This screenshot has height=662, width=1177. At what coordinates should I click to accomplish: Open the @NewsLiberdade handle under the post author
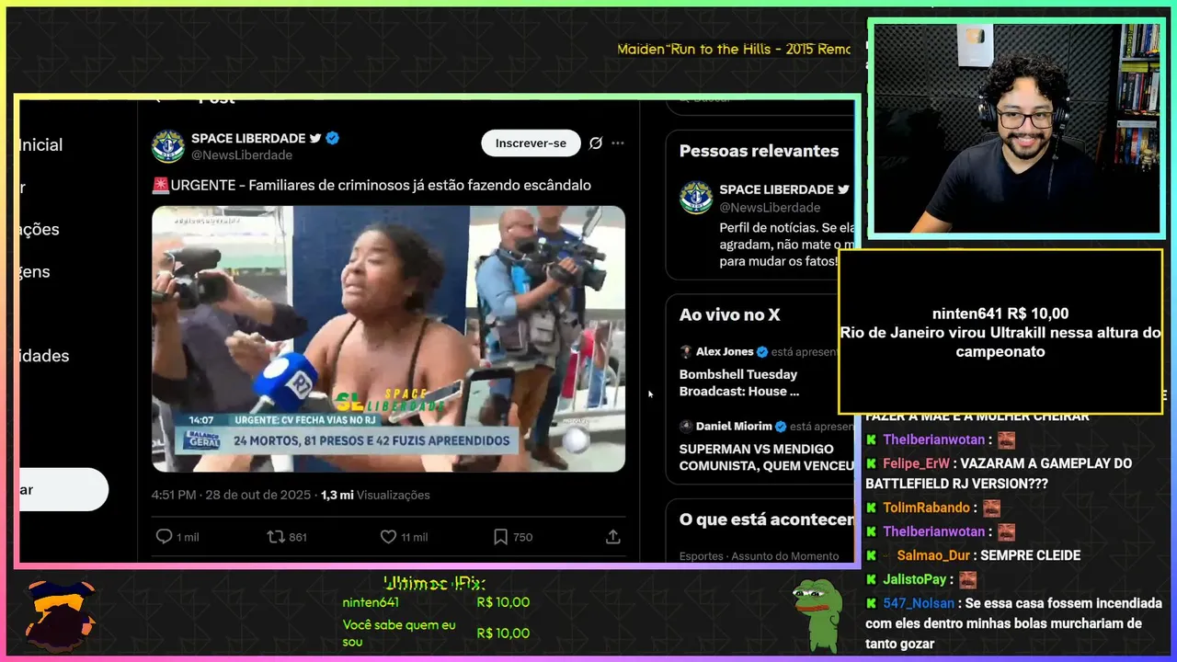pyautogui.click(x=242, y=155)
